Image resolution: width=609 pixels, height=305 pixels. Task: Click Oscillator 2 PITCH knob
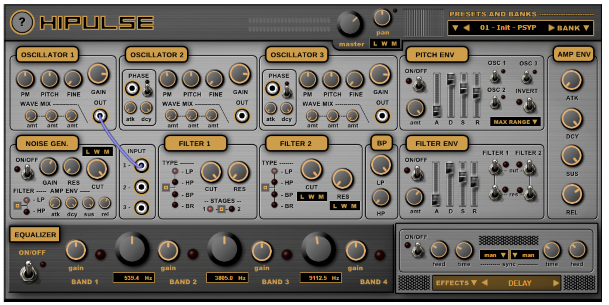191,79
